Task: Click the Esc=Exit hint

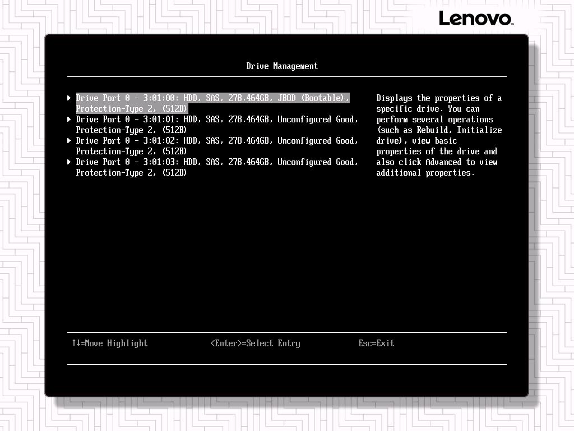Action: pos(376,343)
